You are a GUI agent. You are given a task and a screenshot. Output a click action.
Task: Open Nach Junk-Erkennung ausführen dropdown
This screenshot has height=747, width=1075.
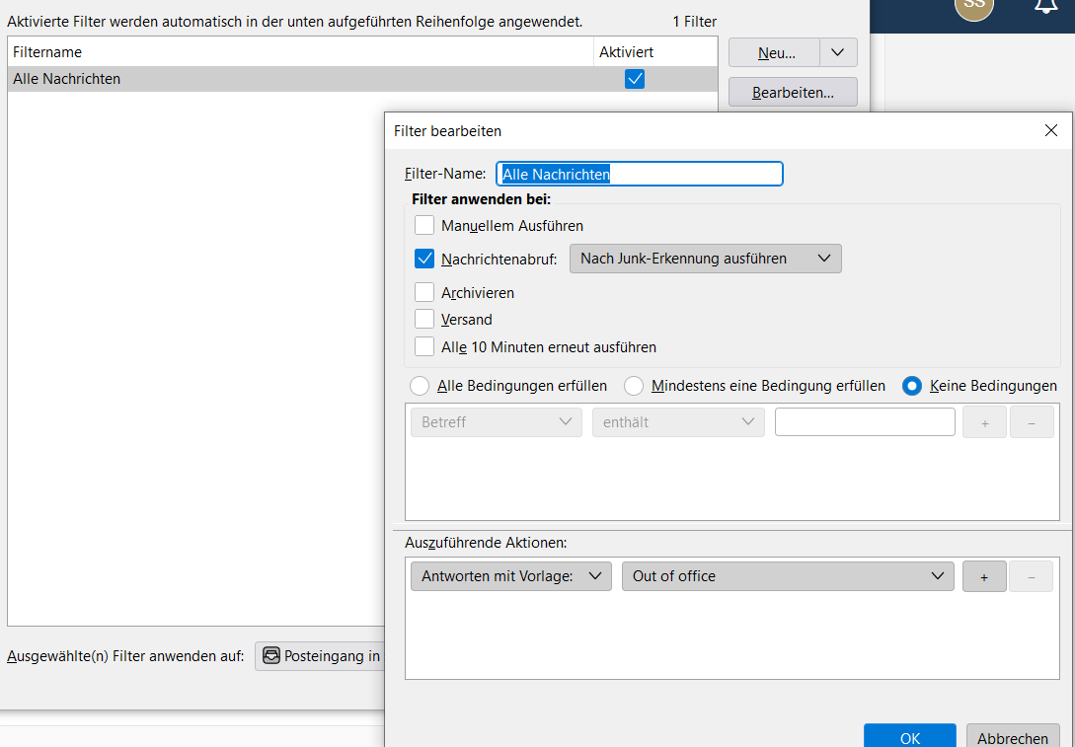706,259
